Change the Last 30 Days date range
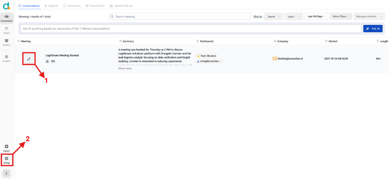Image resolution: width=389 pixels, height=179 pixels. point(316,16)
